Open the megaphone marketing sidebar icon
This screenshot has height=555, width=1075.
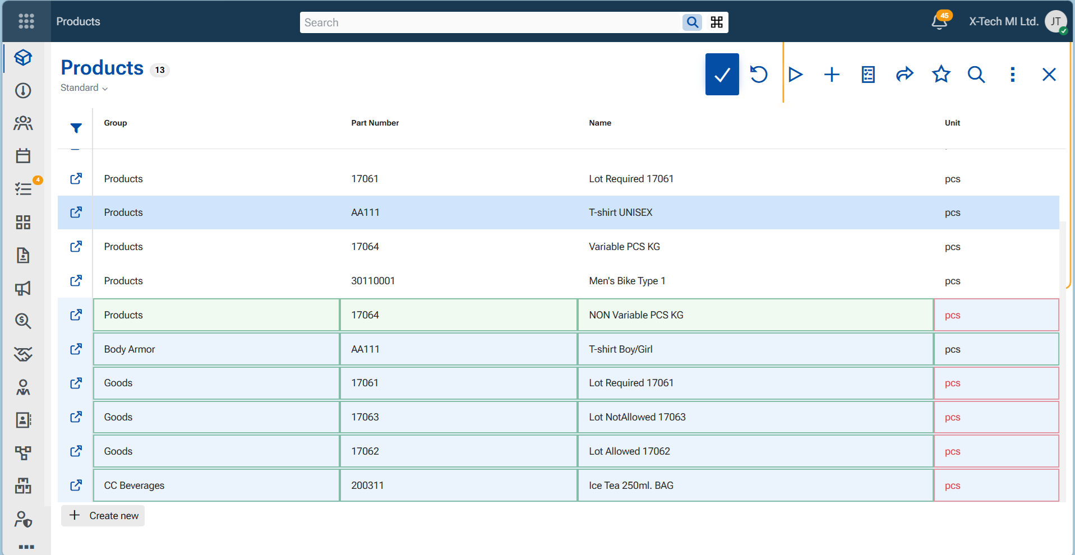pos(23,288)
